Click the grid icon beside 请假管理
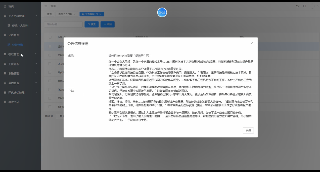Screen dimensions: 320x172 pos(5,83)
